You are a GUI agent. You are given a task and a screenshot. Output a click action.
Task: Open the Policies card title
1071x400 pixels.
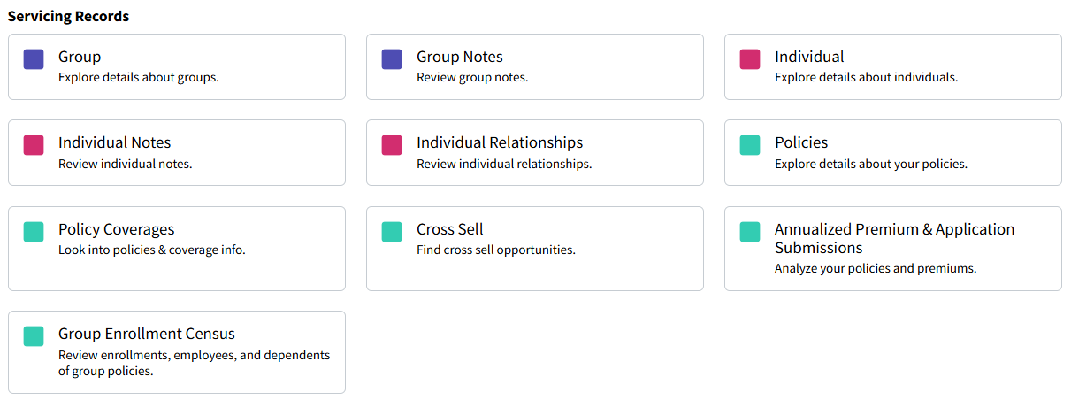[x=801, y=142]
